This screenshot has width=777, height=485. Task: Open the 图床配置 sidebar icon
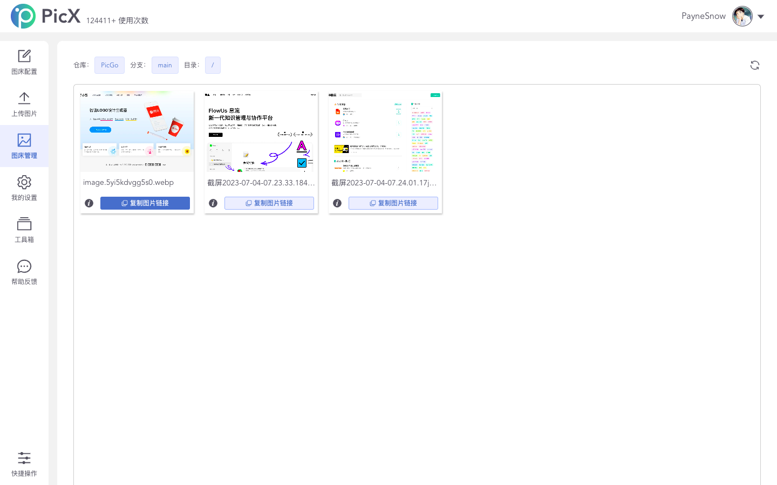[24, 61]
